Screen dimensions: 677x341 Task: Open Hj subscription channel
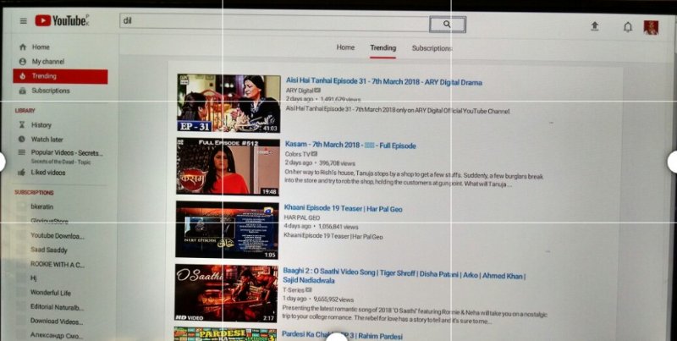point(33,278)
